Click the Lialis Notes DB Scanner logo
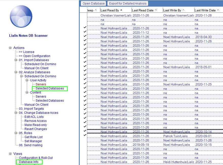The width and height of the screenshot is (223, 165). click(21, 16)
